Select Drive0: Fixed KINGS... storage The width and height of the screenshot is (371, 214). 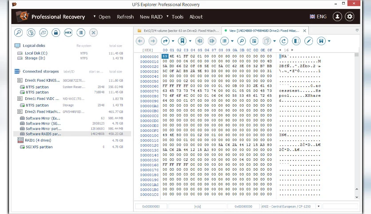pos(42,80)
